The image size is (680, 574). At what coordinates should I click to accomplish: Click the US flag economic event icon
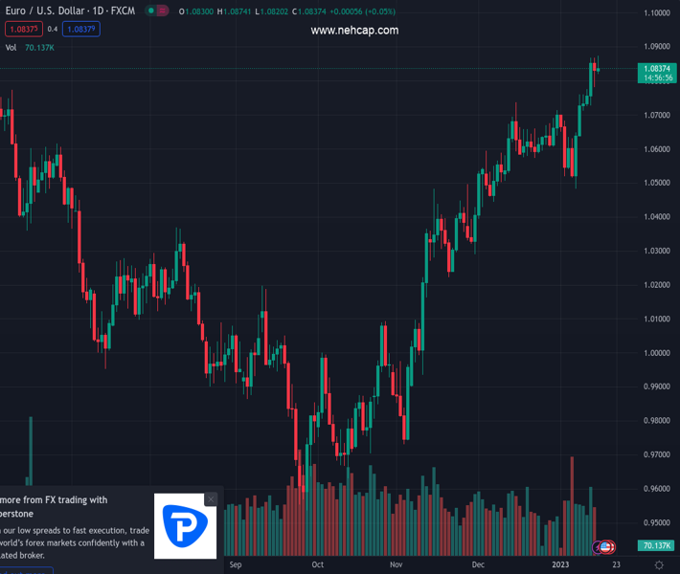pos(605,546)
